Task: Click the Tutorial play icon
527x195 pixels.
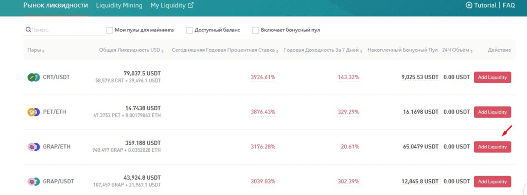Action: [x=469, y=5]
